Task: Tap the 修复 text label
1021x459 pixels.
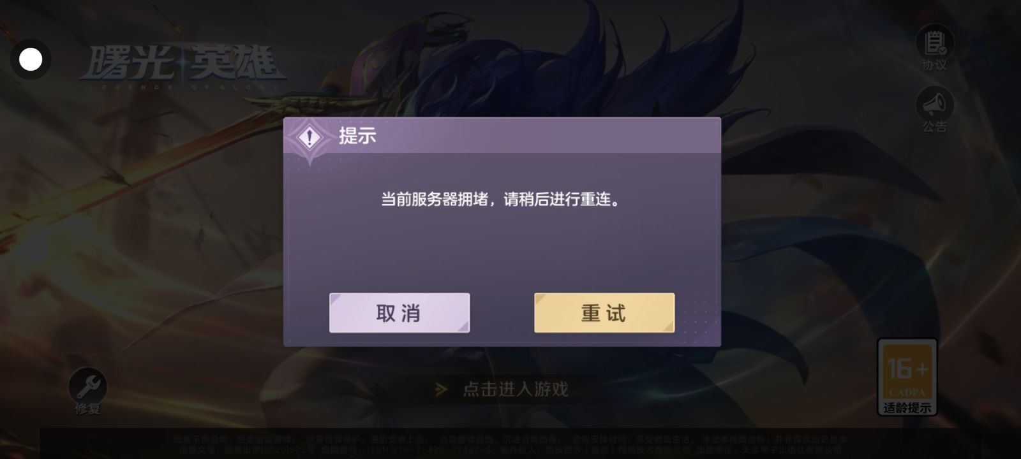Action: pyautogui.click(x=88, y=409)
